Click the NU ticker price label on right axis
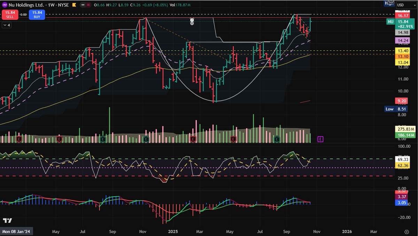Viewport: 418px width, 236px height. 390,22
